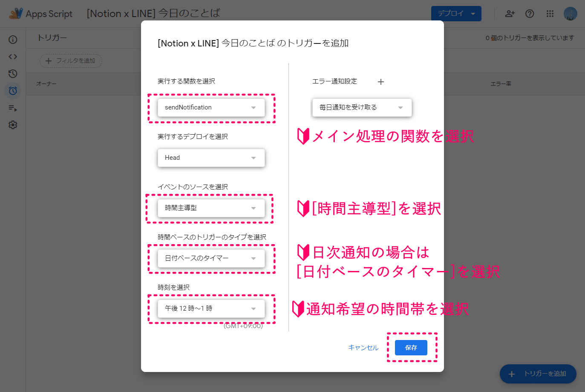The width and height of the screenshot is (585, 392).
Task: Open the 日付ベースのタイマー trigger type dropdown
Action: [x=211, y=258]
